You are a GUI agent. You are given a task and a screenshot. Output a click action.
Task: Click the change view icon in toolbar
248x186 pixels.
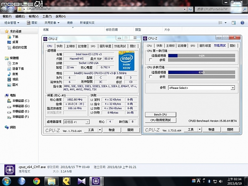(220, 23)
